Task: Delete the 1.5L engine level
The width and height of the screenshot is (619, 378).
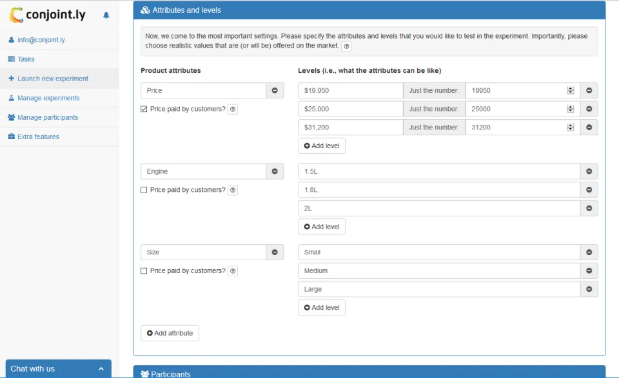Action: pyautogui.click(x=589, y=171)
